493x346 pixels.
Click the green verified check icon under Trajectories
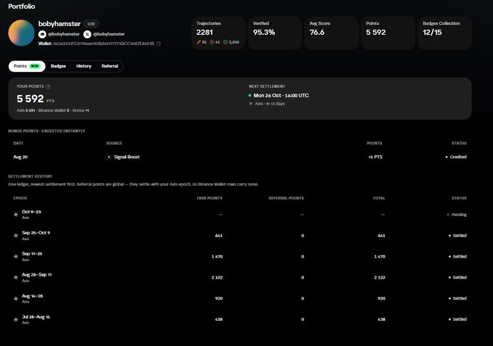(225, 42)
